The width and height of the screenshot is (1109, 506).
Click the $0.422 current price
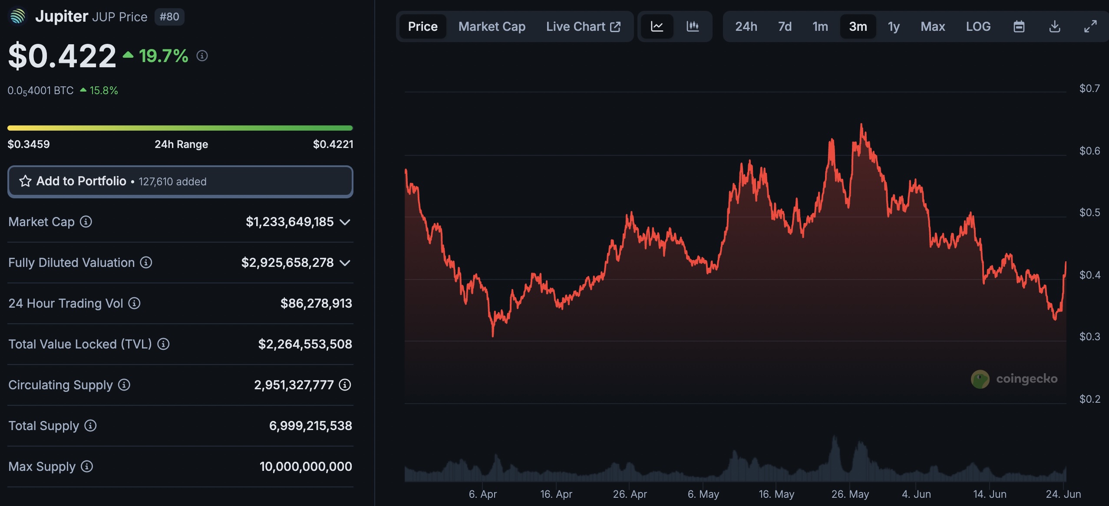click(x=62, y=56)
